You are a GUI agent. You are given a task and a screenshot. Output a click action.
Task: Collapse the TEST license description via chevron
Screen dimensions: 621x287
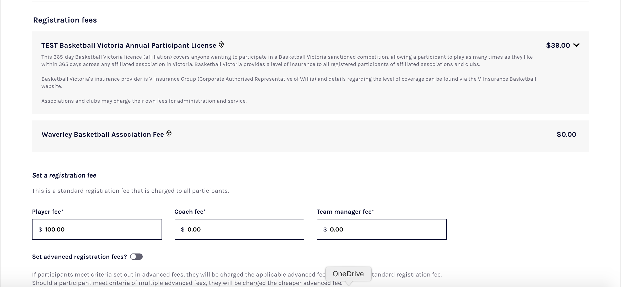[x=576, y=45]
